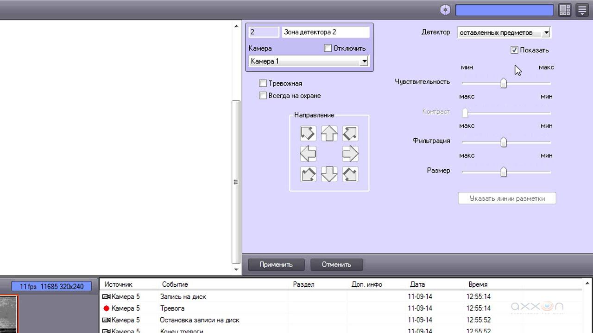Enable the Отключить checkbox
593x333 pixels.
point(328,48)
